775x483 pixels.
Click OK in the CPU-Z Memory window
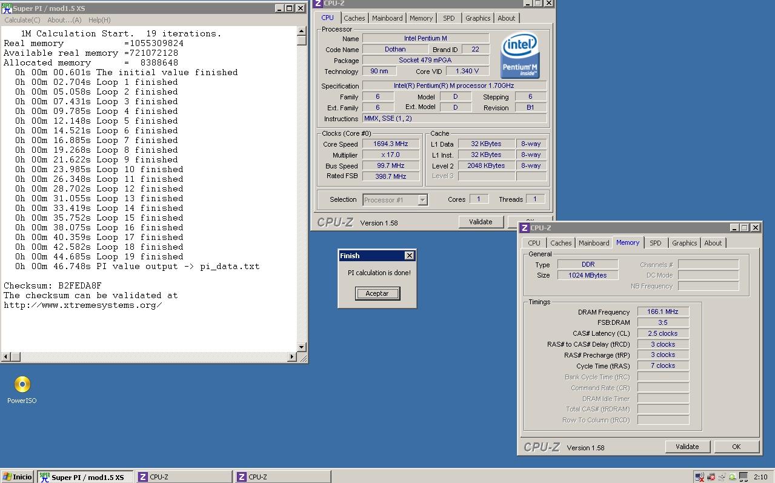click(x=736, y=447)
